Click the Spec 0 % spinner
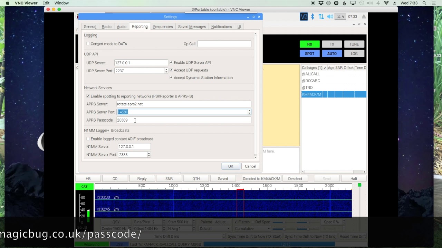The width and height of the screenshot is (442, 248). [334, 222]
